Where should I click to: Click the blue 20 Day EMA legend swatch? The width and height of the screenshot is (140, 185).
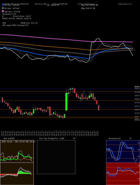[x=3, y=5]
